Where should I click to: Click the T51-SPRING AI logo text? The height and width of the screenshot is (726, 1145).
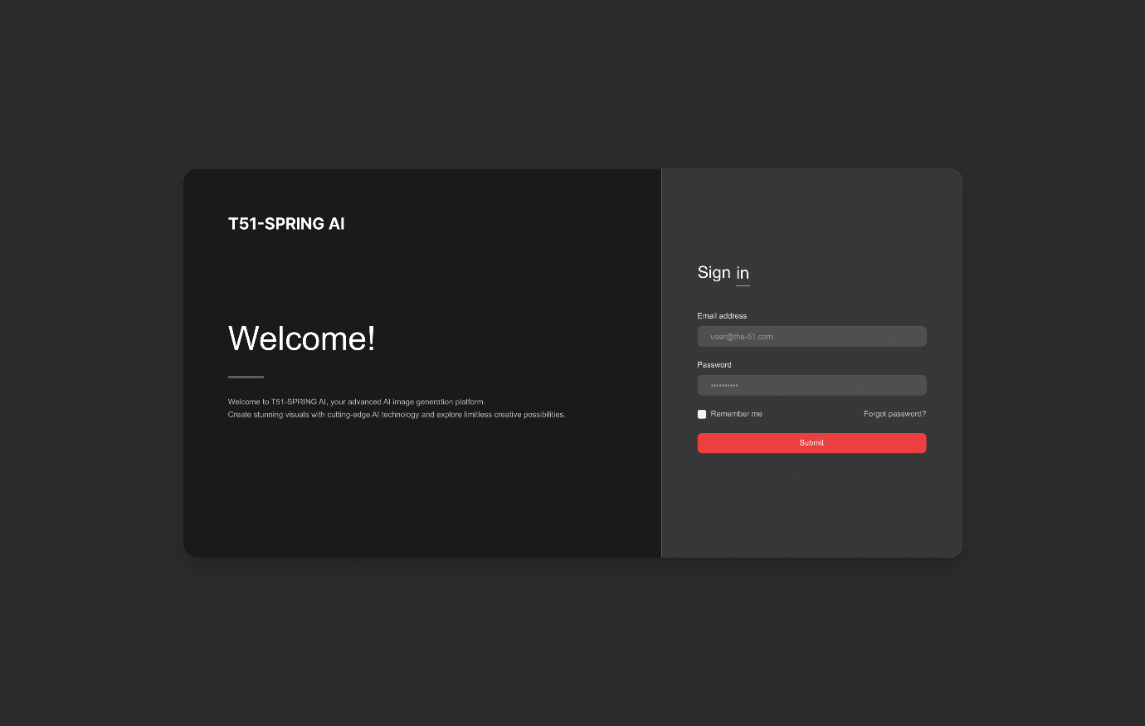[286, 224]
